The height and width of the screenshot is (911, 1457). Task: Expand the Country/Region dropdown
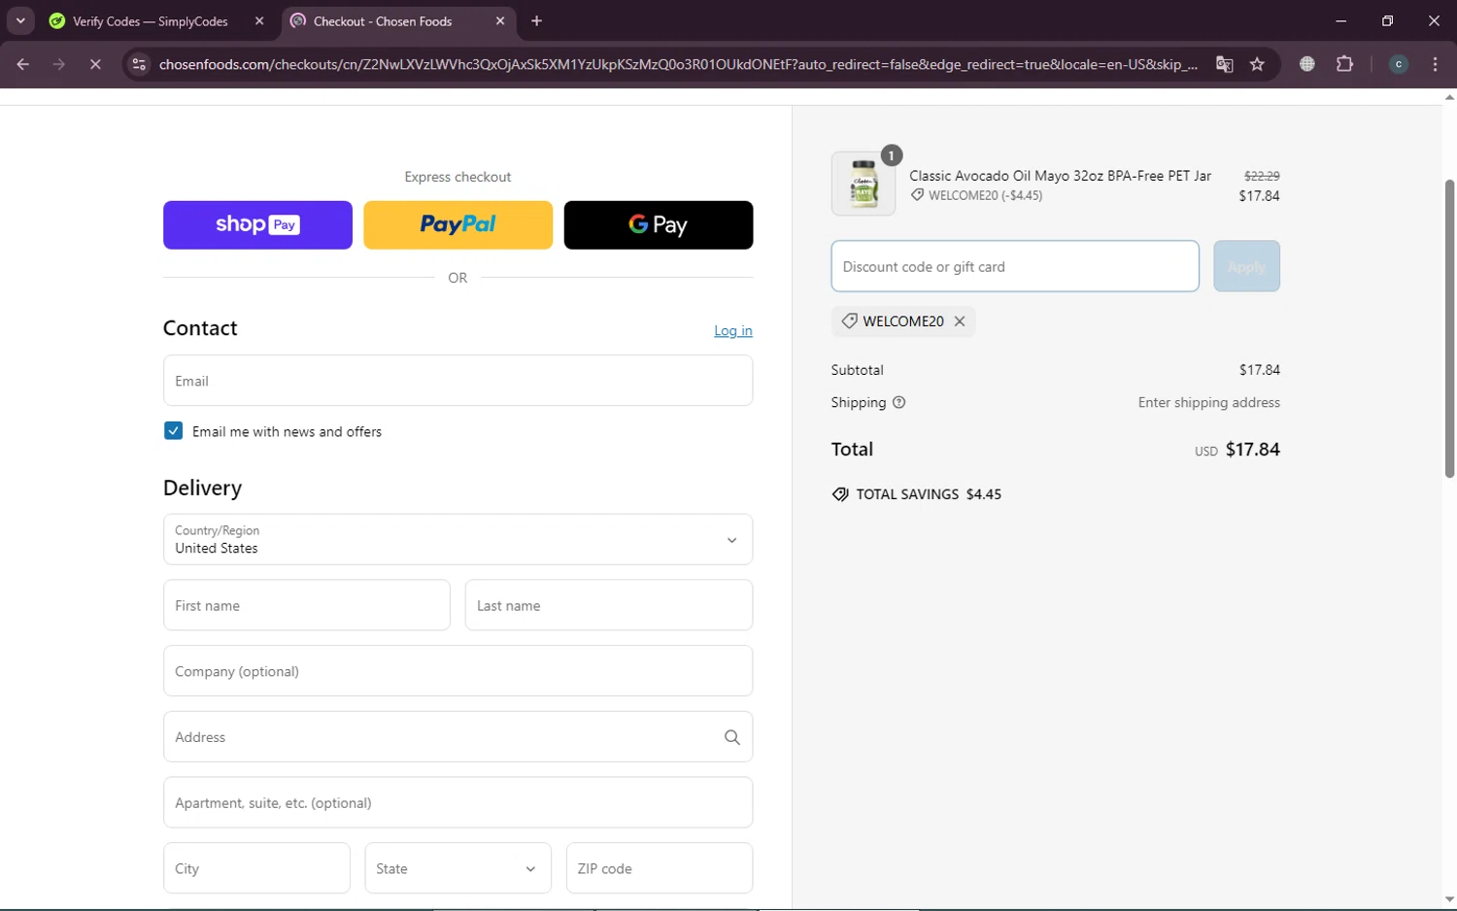(457, 540)
